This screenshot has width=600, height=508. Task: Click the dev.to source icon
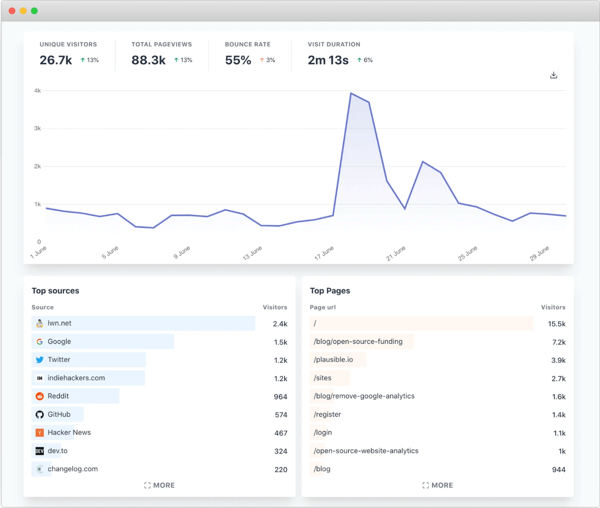point(39,450)
